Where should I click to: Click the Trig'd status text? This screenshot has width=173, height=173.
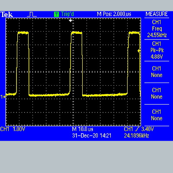click(67, 14)
